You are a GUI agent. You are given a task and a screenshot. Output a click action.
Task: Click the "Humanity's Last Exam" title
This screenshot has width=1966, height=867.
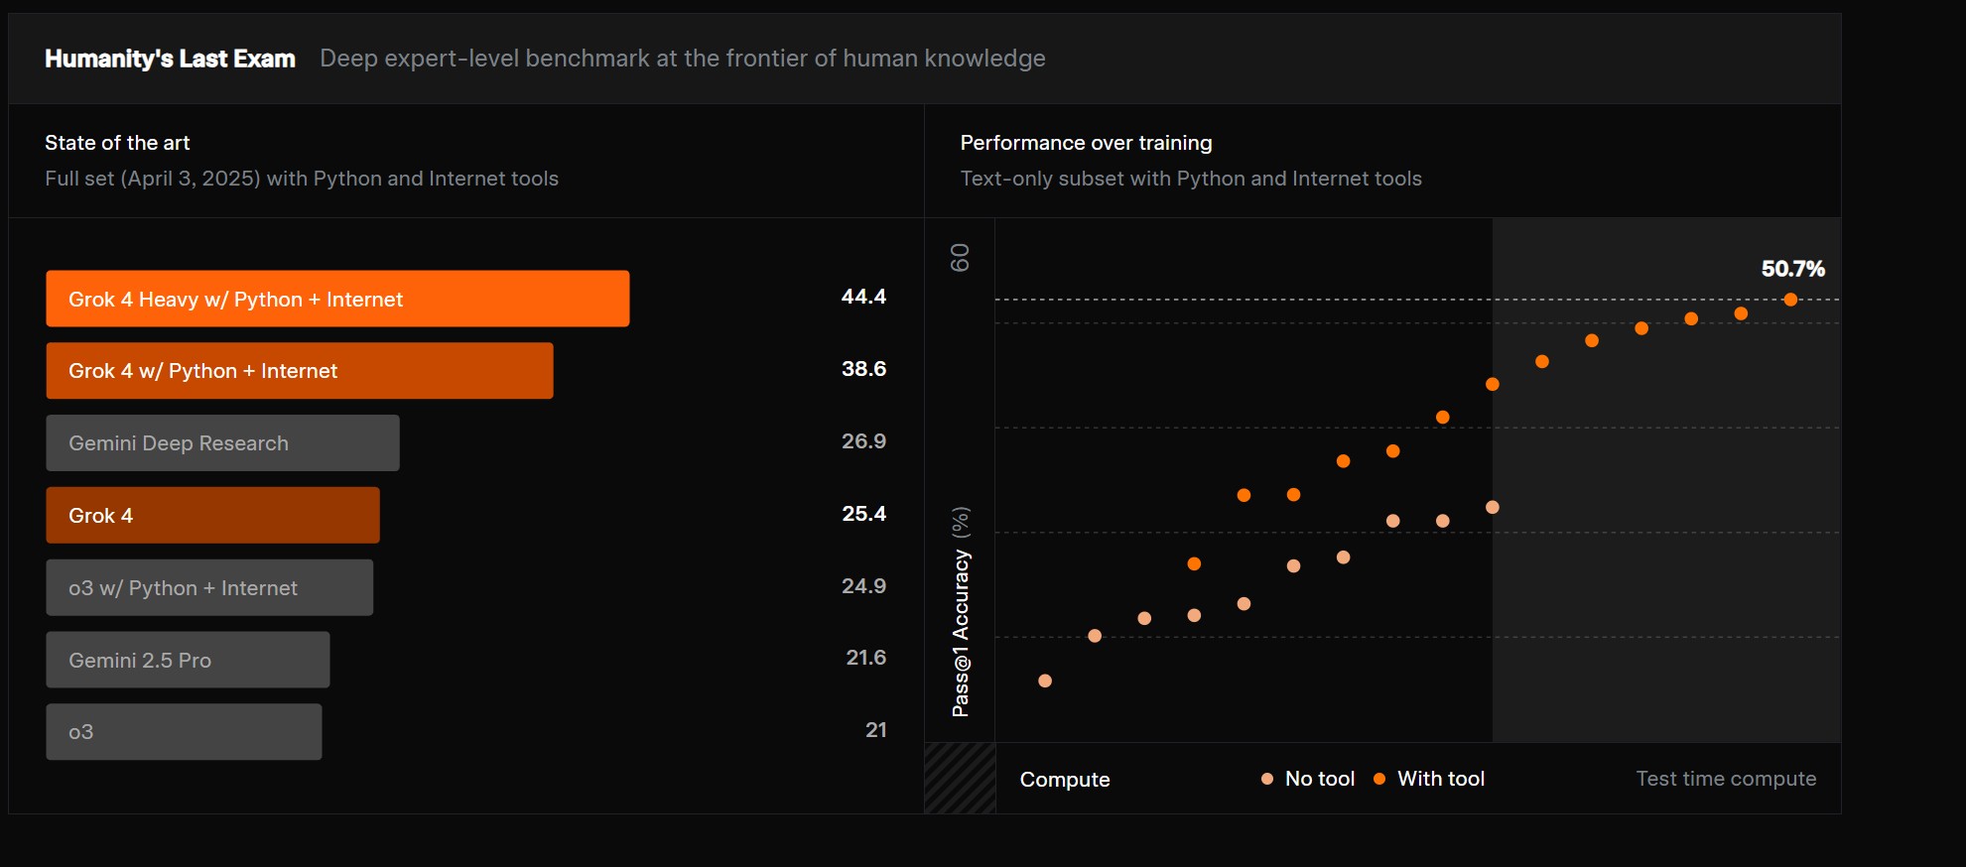pyautogui.click(x=170, y=59)
